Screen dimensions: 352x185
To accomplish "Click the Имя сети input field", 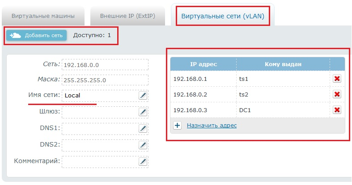I will [x=99, y=95].
